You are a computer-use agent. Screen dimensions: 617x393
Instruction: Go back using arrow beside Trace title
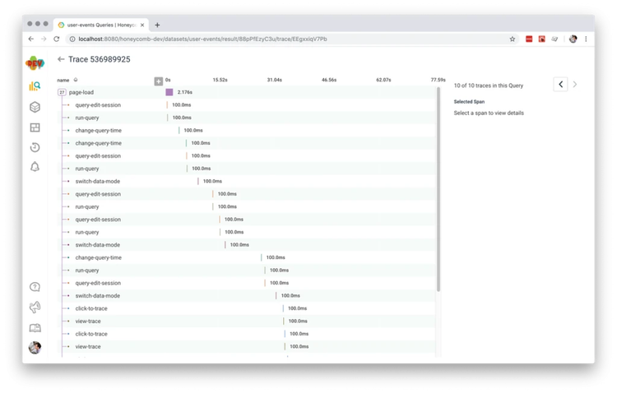pos(61,59)
